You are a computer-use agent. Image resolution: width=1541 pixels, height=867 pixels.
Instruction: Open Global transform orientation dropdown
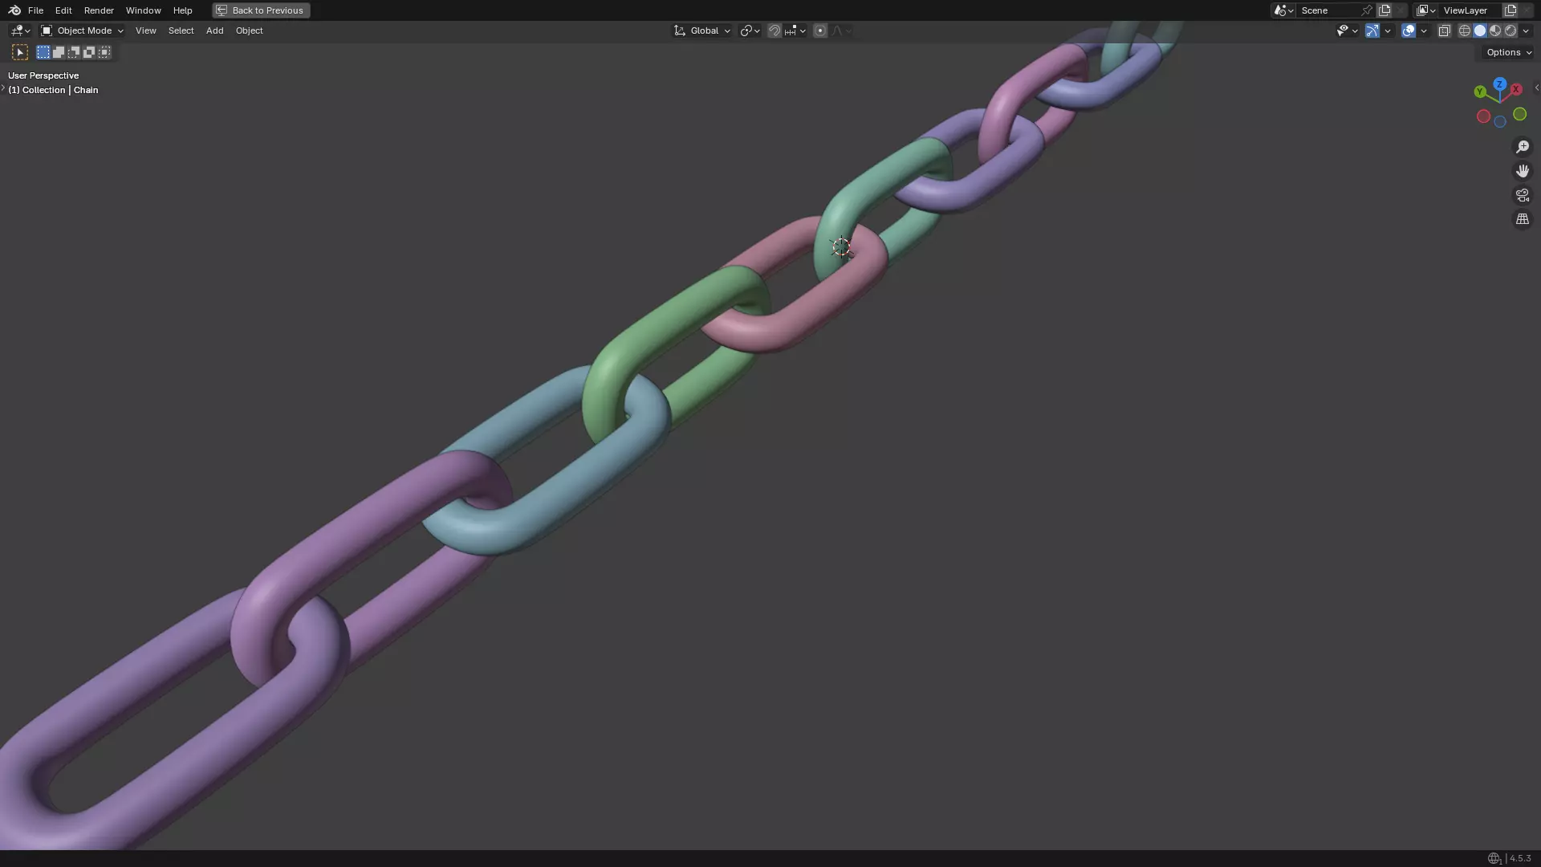702,31
